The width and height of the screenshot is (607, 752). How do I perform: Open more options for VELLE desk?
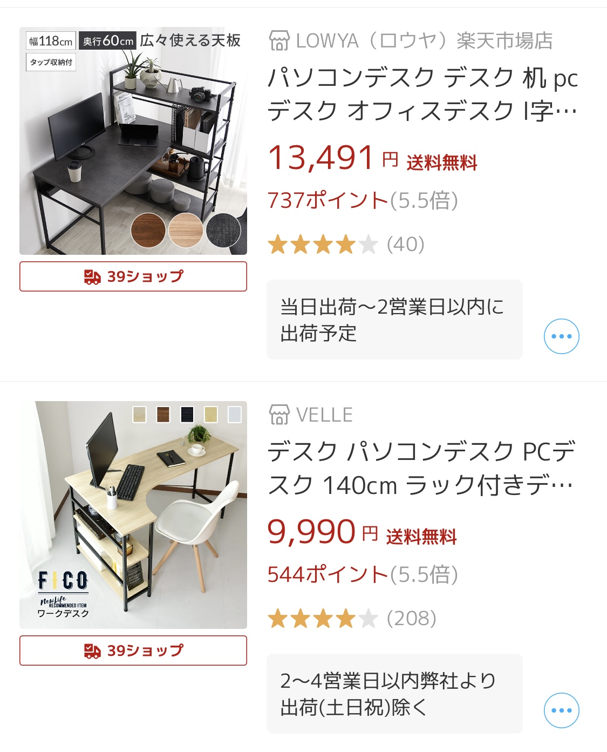click(x=561, y=710)
